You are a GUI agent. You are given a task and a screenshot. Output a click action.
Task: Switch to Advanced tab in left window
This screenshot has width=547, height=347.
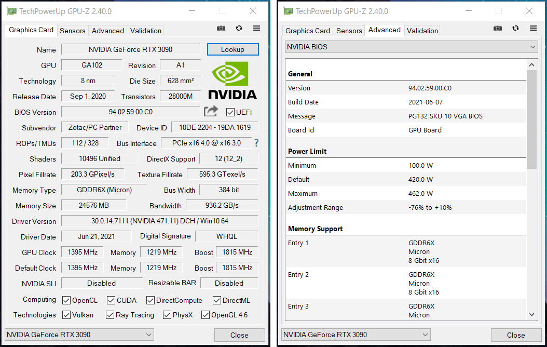(x=108, y=31)
